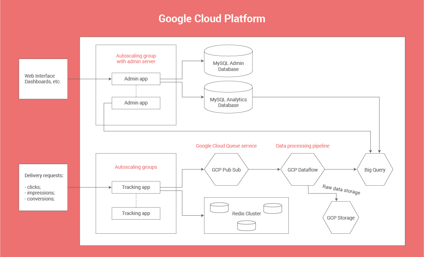The height and width of the screenshot is (257, 424).
Task: Click the "Raw data storage" label
Action: (x=341, y=190)
